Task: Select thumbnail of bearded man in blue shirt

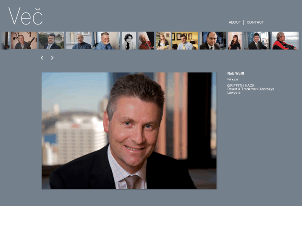Action: 107,41
